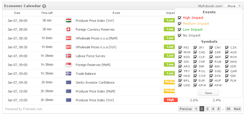
Task: Go to page 3 of the calendar
Action: 207,109
